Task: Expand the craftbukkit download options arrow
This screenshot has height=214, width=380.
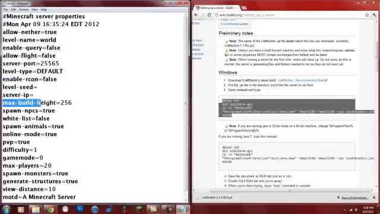Action: tap(239, 197)
